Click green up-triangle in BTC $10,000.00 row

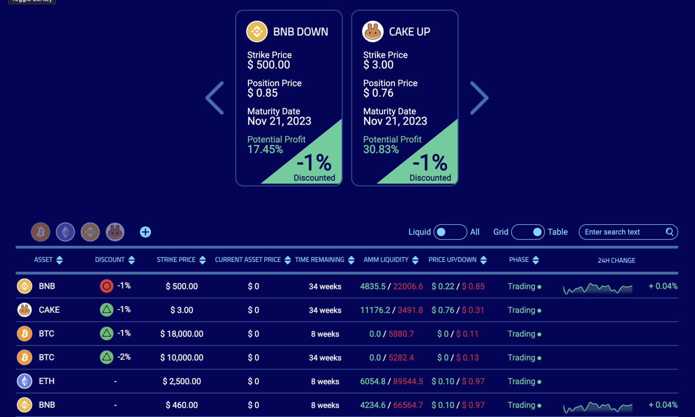click(106, 357)
